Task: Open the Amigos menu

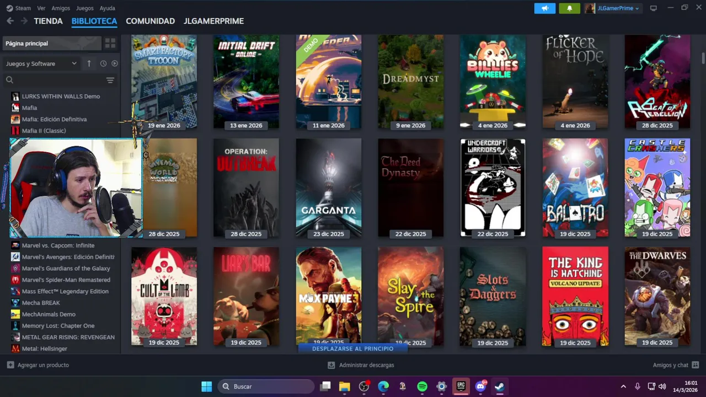Action: pos(61,8)
